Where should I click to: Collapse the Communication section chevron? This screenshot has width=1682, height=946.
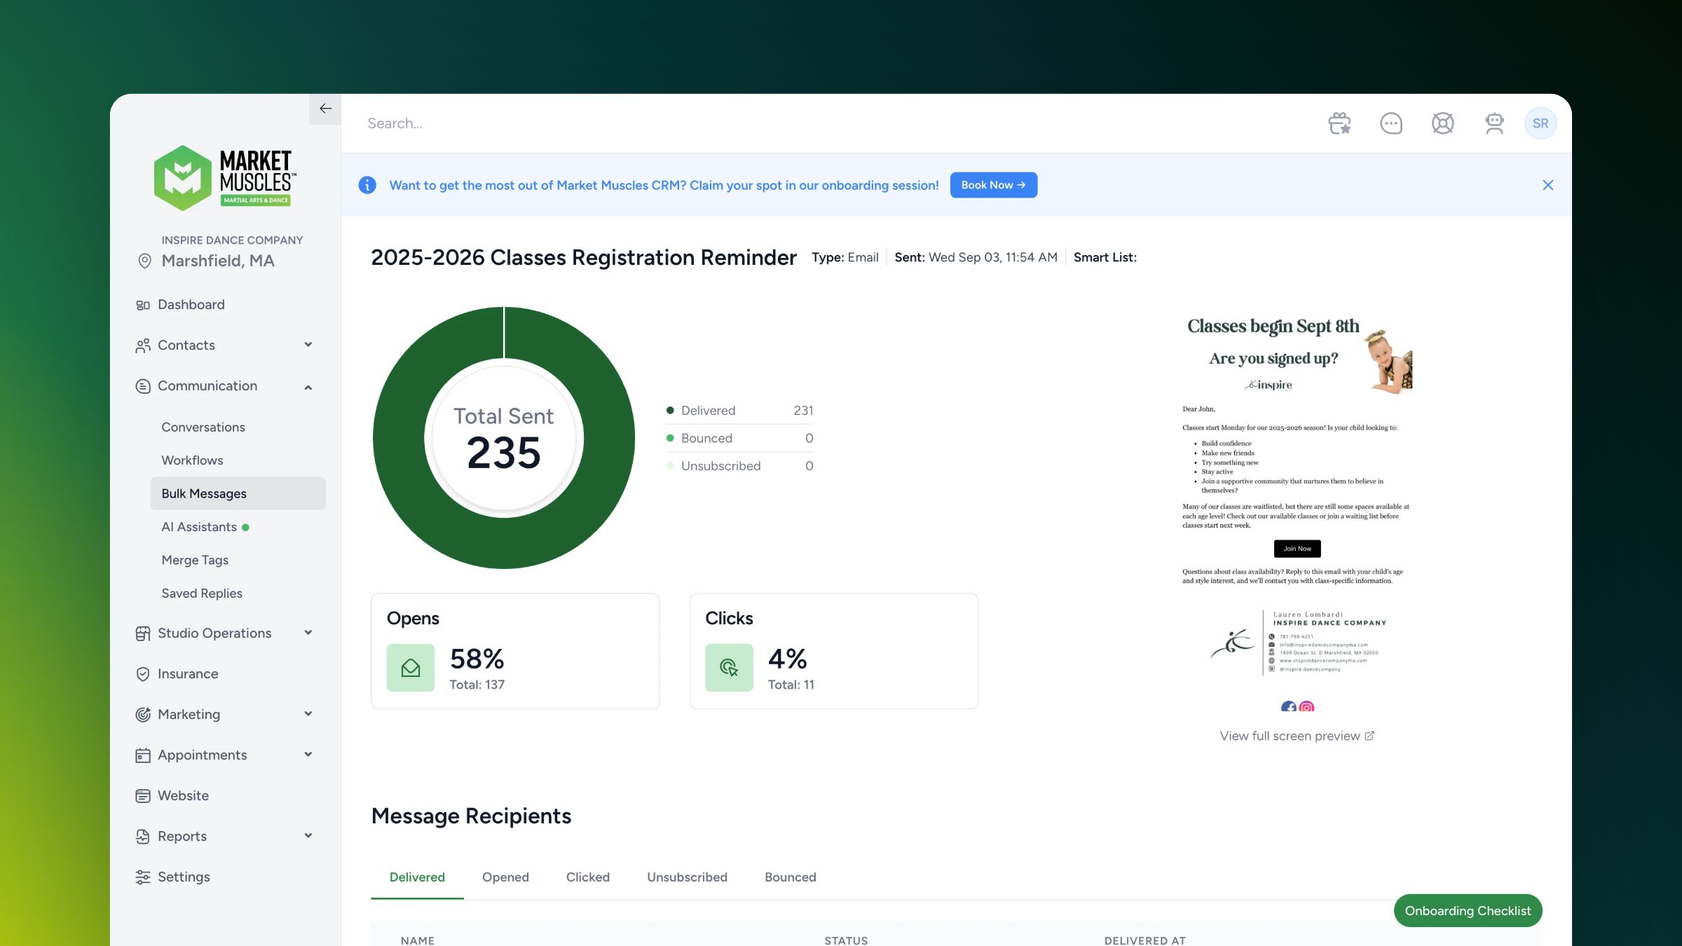pos(308,387)
